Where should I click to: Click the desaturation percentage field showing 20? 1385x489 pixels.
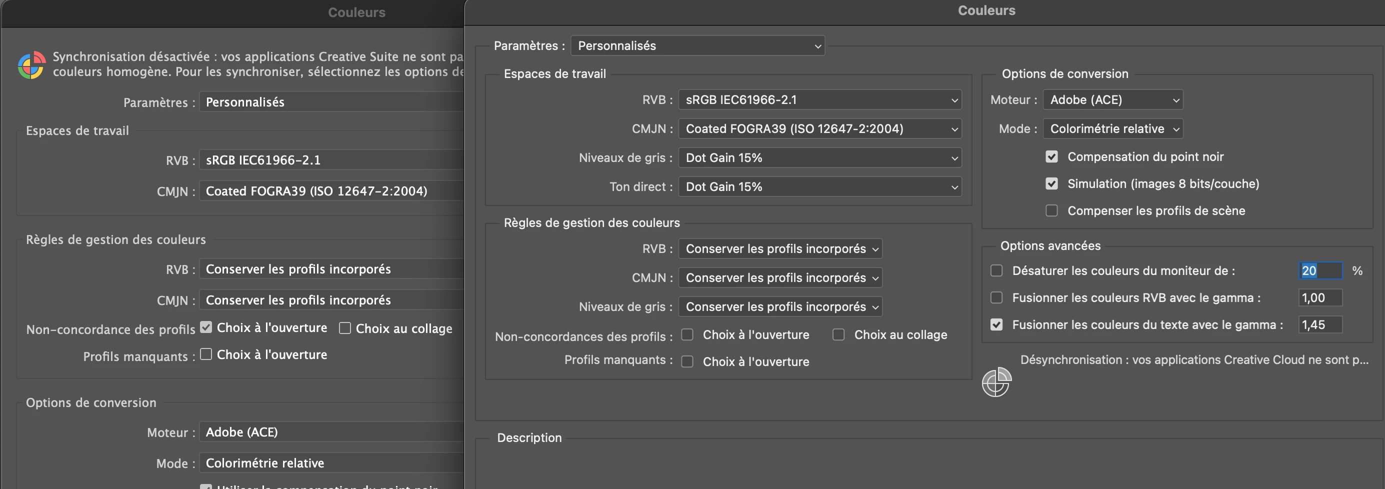[1320, 270]
